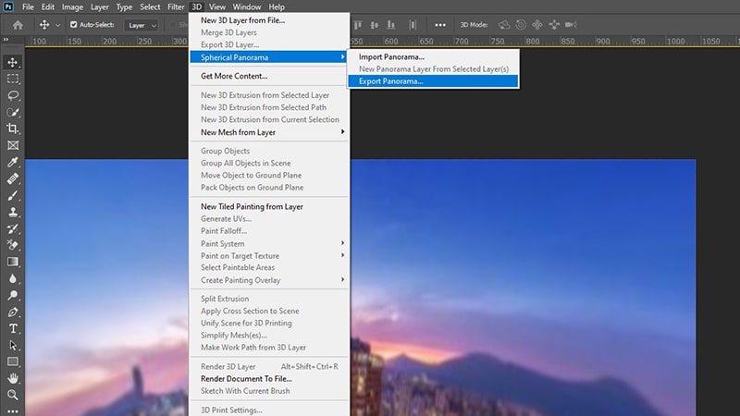This screenshot has height=416, width=740.
Task: Expand the toolbar double-arrow chevrons
Action: (x=6, y=40)
